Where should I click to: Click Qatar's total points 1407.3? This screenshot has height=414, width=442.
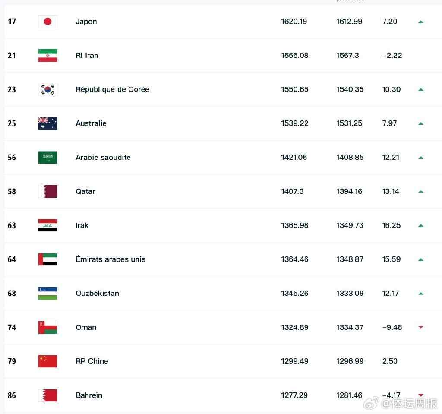click(x=292, y=191)
